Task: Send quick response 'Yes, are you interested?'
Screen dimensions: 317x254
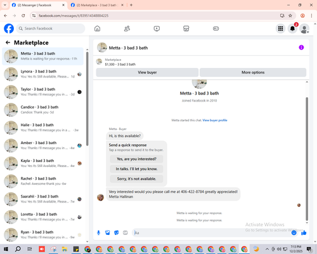Action: point(136,159)
